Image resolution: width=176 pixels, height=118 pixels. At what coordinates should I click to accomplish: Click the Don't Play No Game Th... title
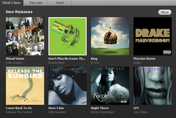point(67,59)
